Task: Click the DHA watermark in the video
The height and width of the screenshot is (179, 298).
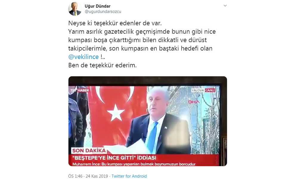Action: click(194, 102)
